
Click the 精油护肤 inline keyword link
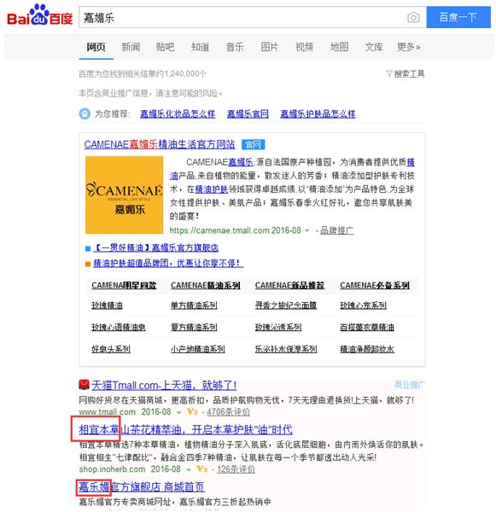pyautogui.click(x=212, y=189)
